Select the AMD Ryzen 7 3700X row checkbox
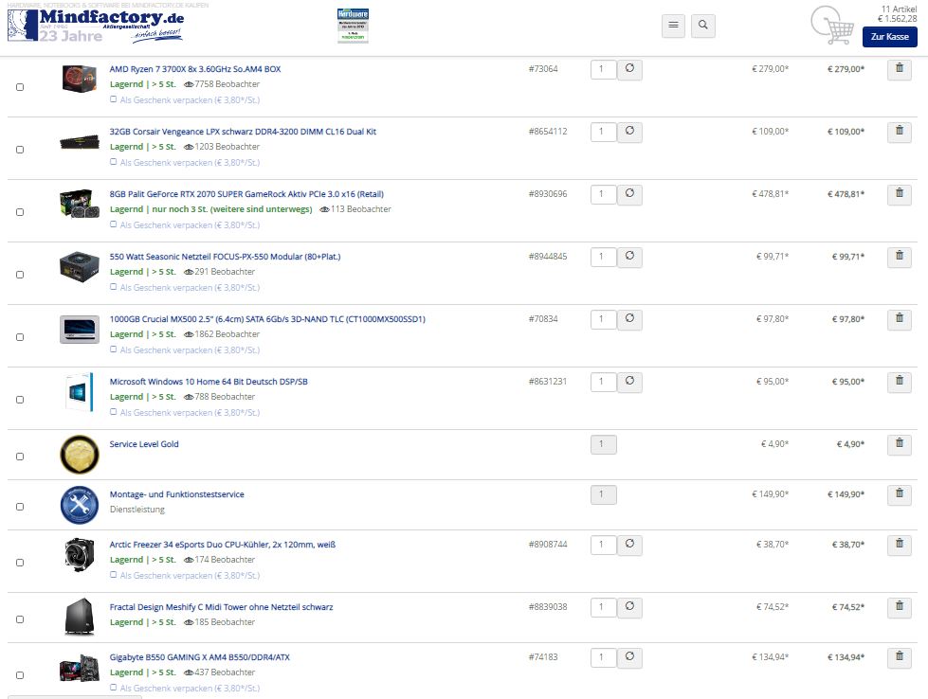928x699 pixels. click(x=20, y=87)
